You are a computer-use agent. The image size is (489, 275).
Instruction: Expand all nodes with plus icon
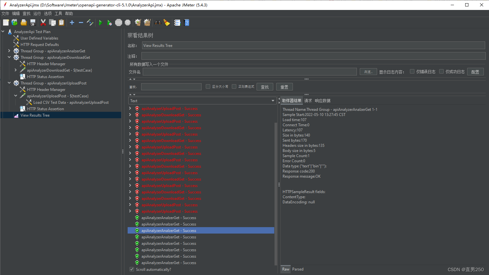coord(72,22)
